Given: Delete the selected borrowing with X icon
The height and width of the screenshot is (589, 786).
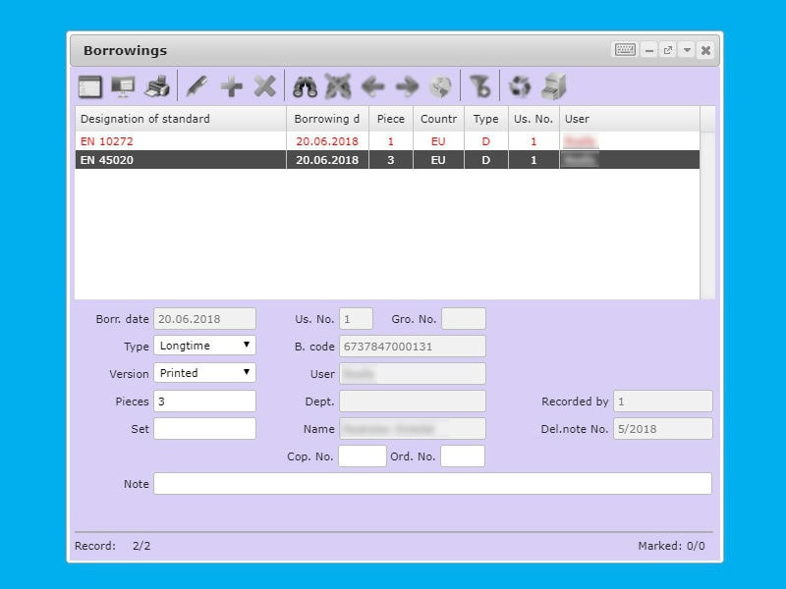Looking at the screenshot, I should pos(265,86).
